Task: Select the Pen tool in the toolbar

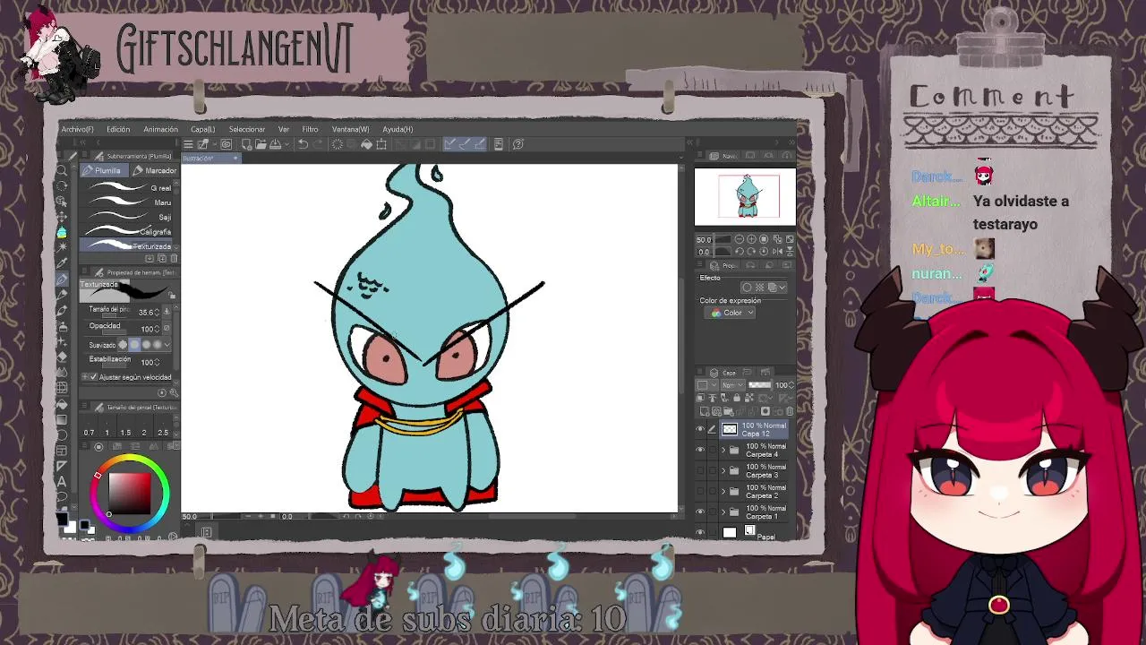Action: click(x=62, y=279)
